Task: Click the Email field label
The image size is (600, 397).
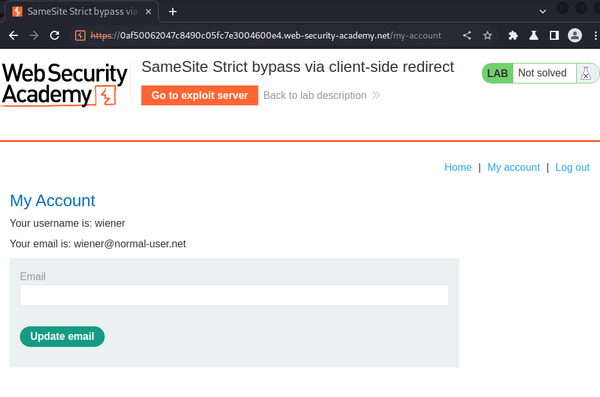Action: point(33,276)
